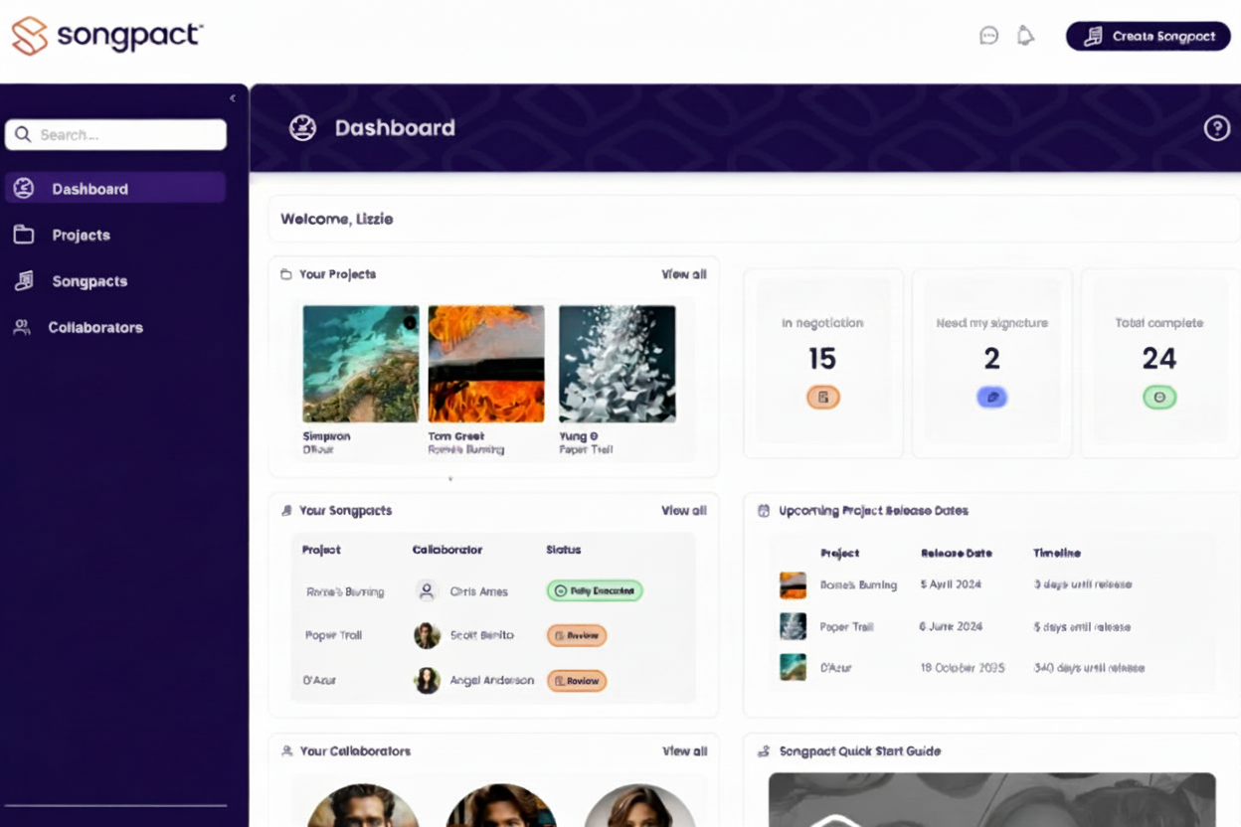Open Projects from the sidebar
The width and height of the screenshot is (1241, 827).
click(80, 235)
